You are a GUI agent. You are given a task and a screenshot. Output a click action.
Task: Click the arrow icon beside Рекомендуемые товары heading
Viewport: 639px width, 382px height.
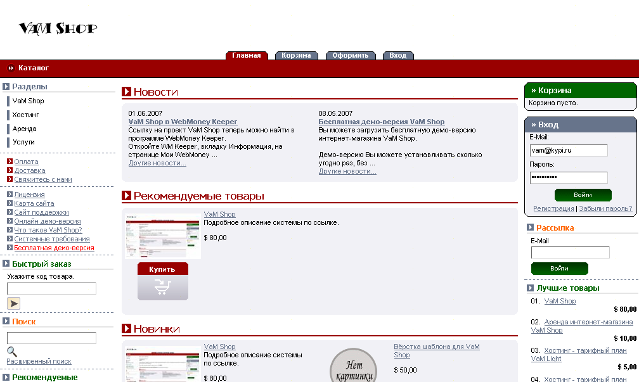pyautogui.click(x=126, y=196)
